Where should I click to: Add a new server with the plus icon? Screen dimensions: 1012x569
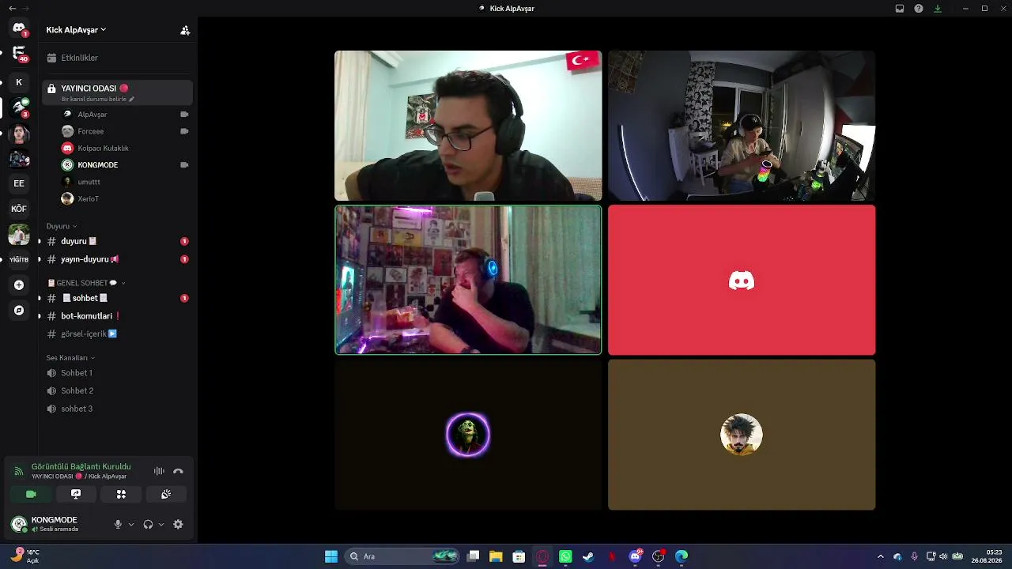point(19,284)
